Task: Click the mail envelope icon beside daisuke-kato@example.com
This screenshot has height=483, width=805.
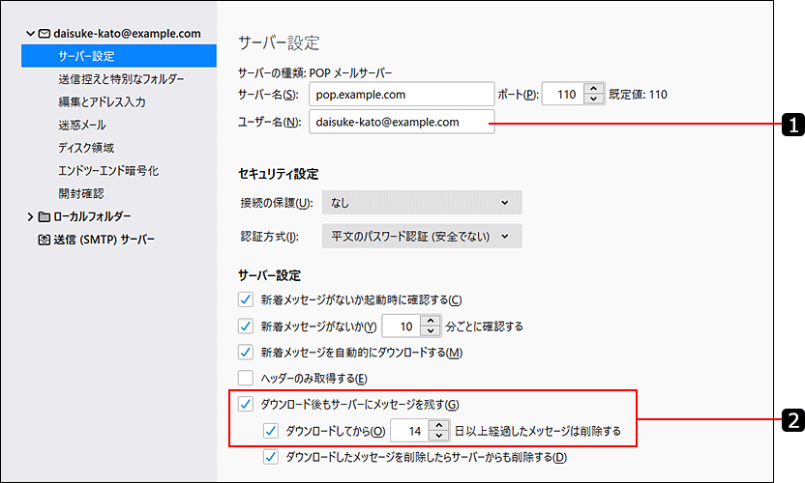Action: [45, 34]
